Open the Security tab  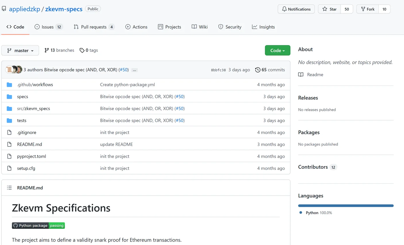(x=230, y=27)
